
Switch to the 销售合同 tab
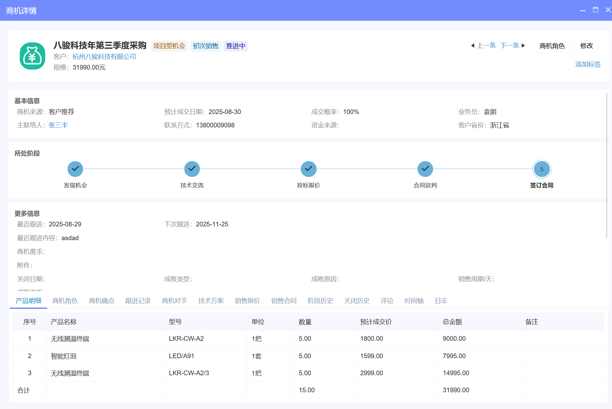click(284, 301)
